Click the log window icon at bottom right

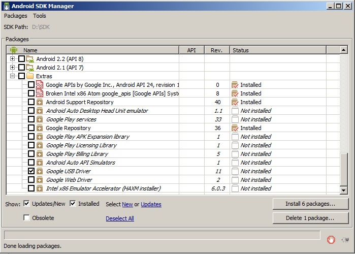pos(345,239)
